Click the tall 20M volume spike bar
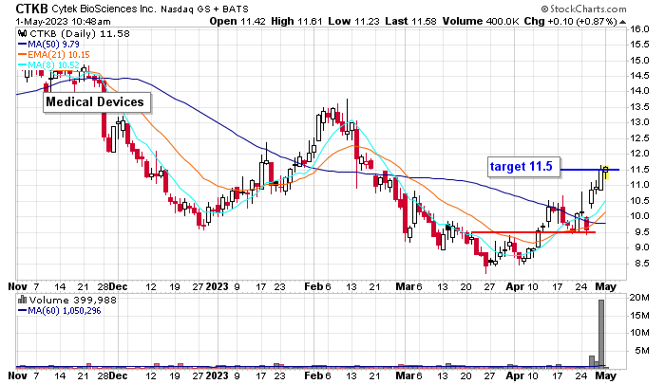This screenshot has height=384, width=665. (601, 333)
